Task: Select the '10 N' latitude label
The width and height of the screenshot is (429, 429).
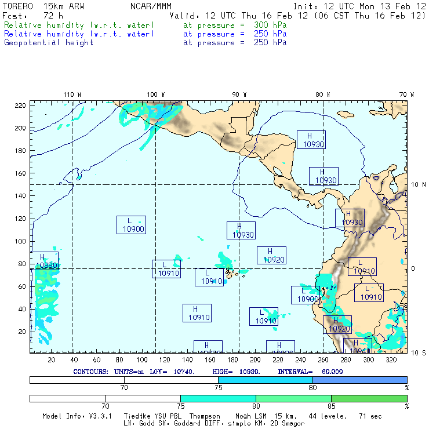Action: 419,185
